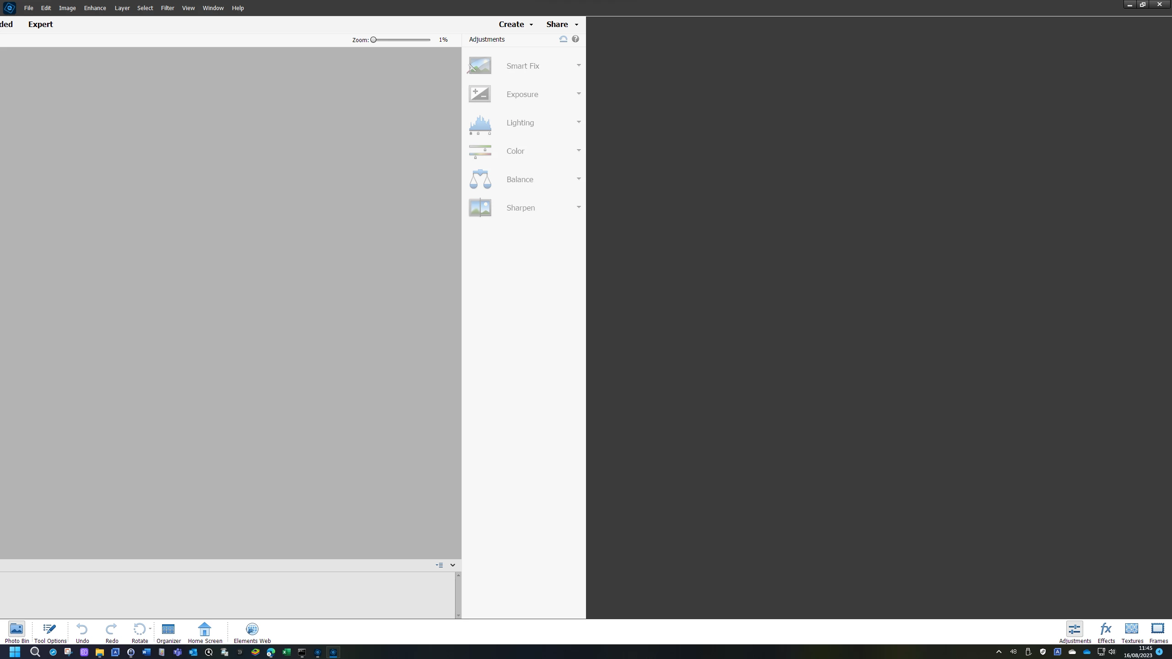Switch to the Expert mode tab

tap(40, 24)
